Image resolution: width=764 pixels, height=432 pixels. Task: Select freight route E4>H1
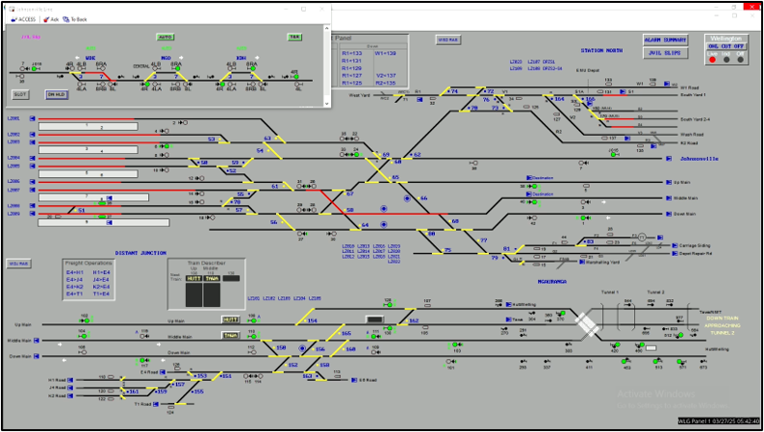click(x=75, y=272)
